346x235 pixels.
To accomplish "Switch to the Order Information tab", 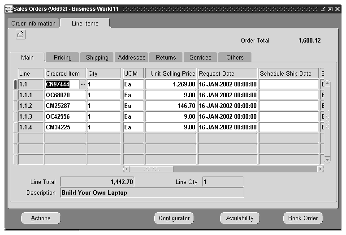I will pos(33,23).
